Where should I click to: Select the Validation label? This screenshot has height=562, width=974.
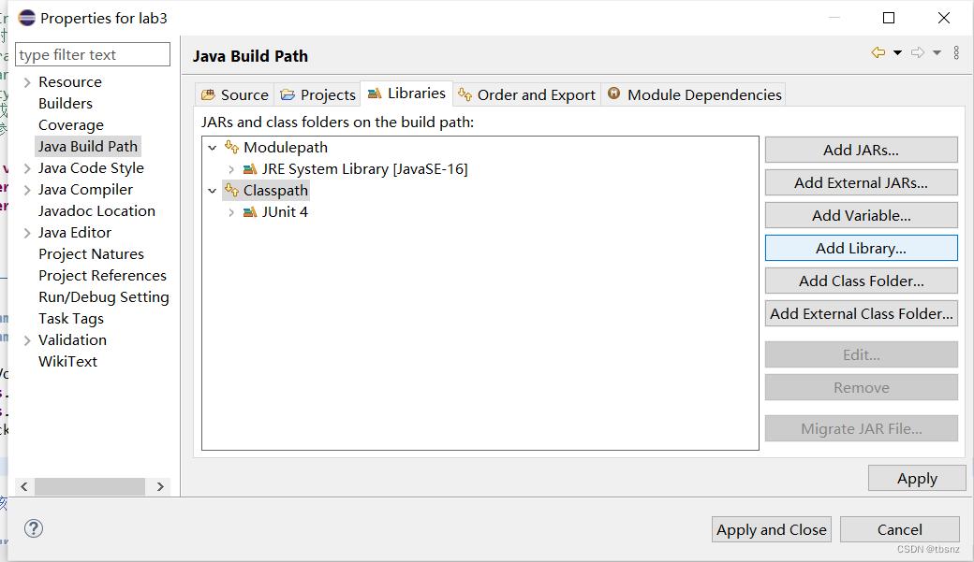coord(72,340)
